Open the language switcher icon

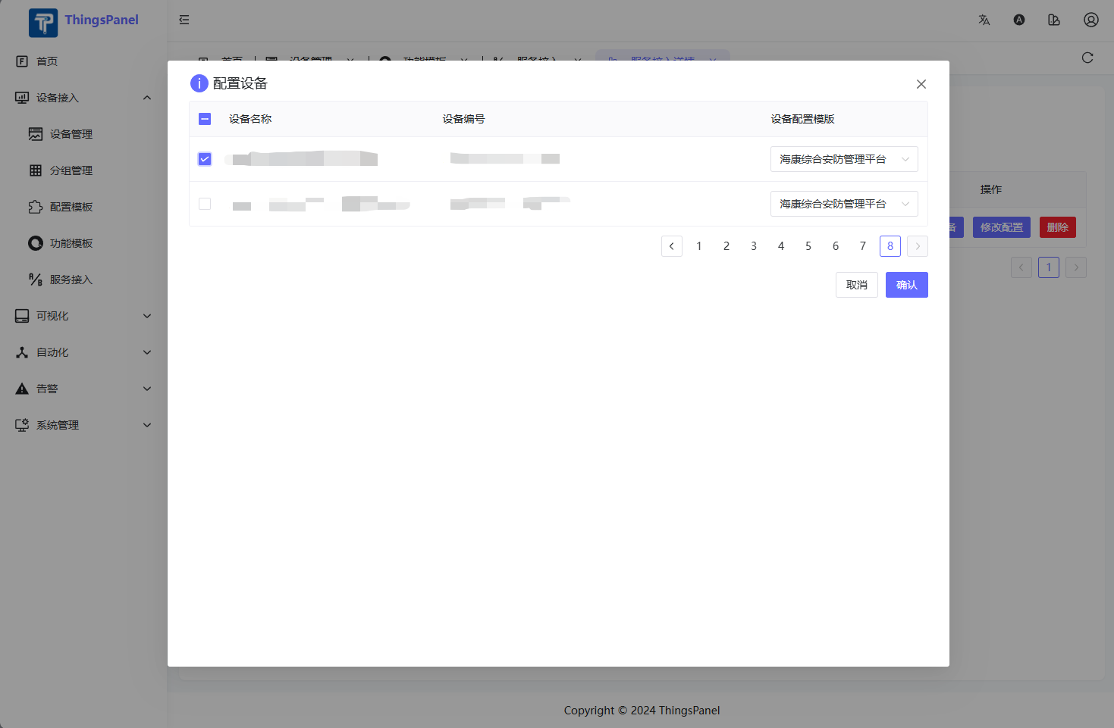[x=984, y=20]
